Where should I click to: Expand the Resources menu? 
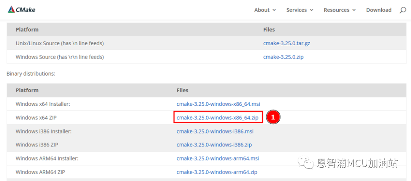click(339, 10)
